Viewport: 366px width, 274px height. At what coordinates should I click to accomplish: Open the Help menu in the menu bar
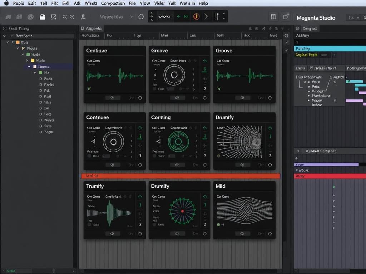coord(203,3)
